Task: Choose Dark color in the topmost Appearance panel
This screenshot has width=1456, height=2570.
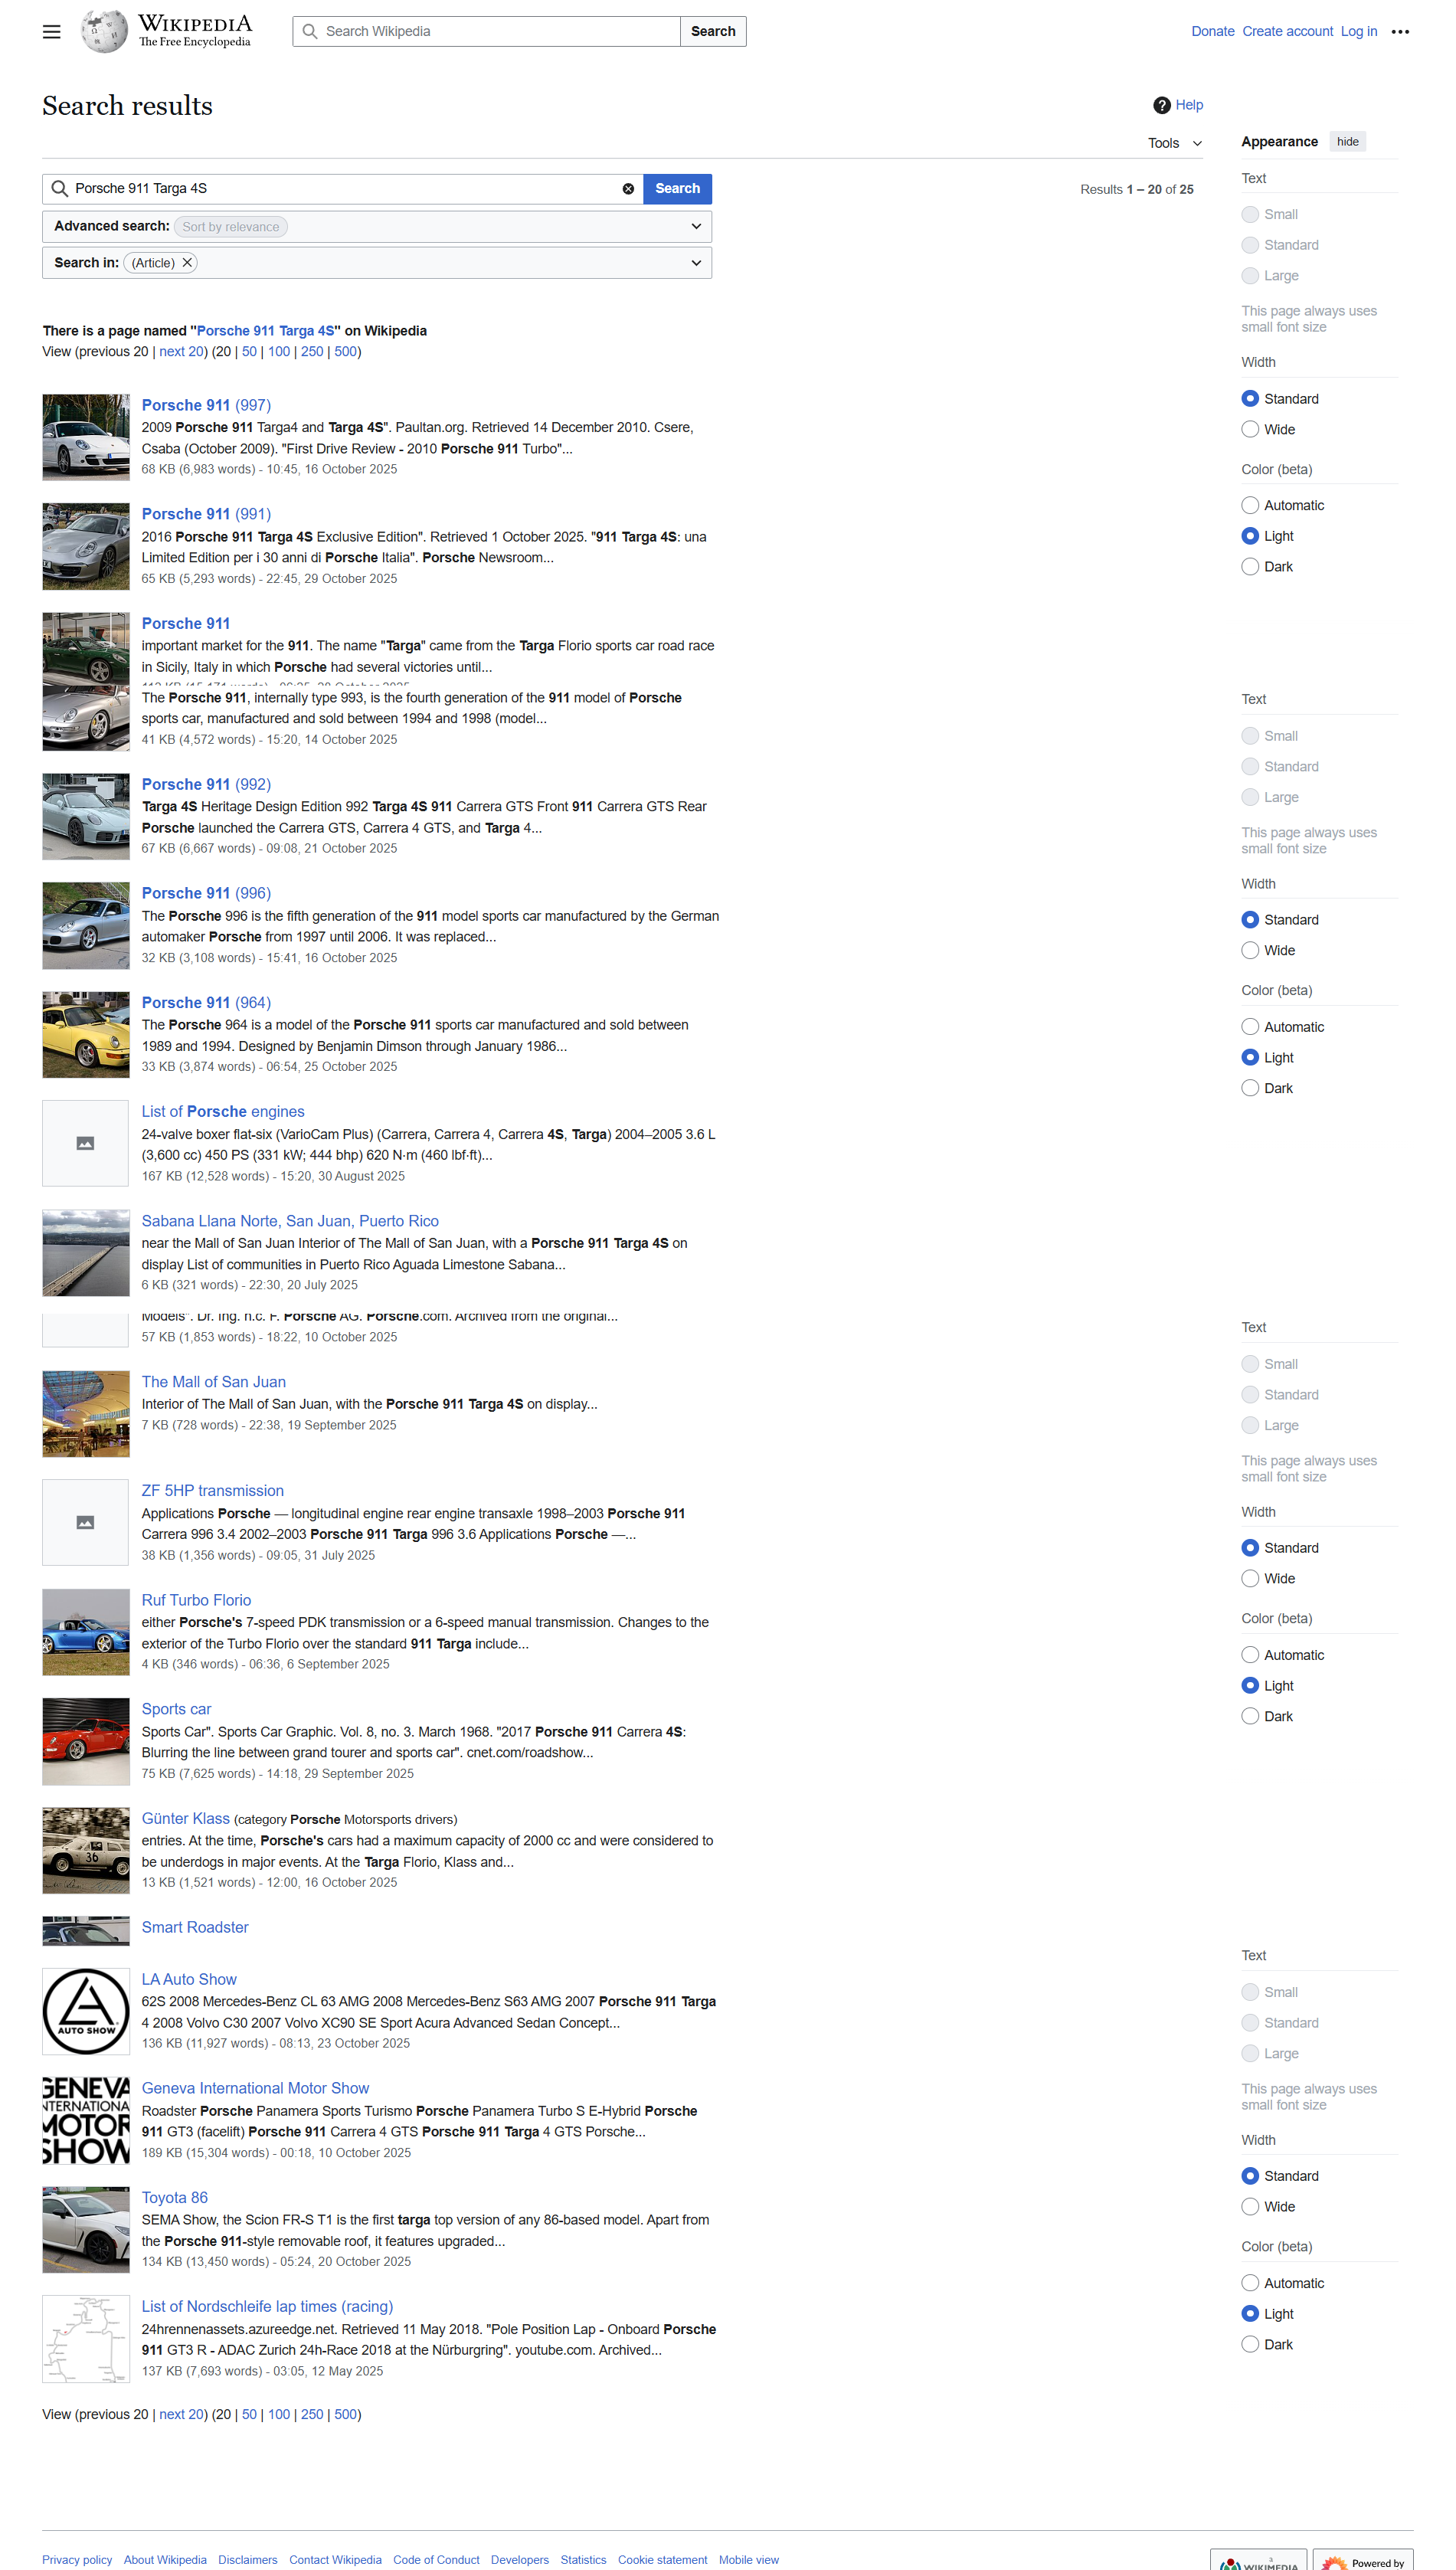Action: pos(1250,567)
